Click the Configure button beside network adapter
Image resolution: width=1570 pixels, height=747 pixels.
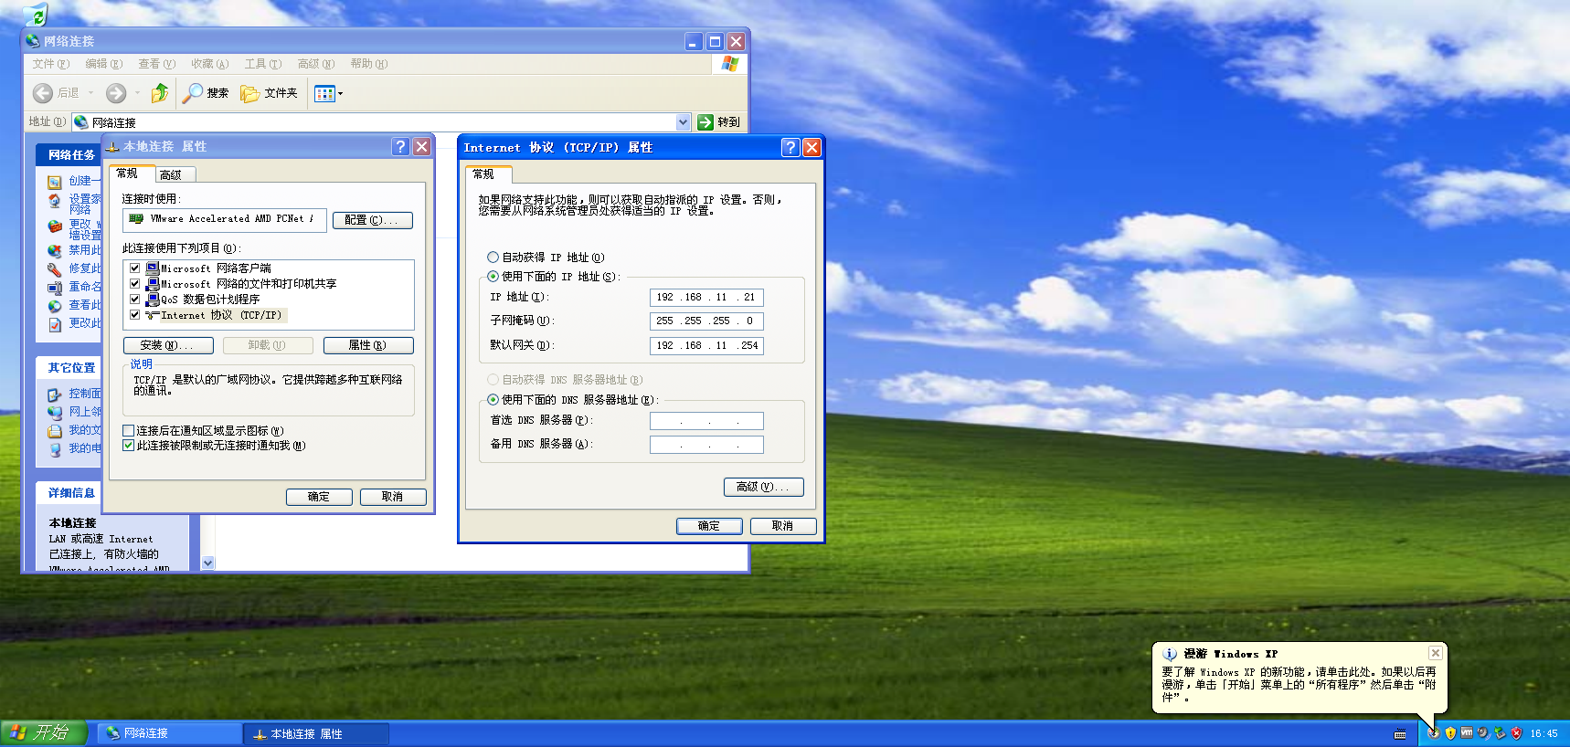tap(372, 220)
